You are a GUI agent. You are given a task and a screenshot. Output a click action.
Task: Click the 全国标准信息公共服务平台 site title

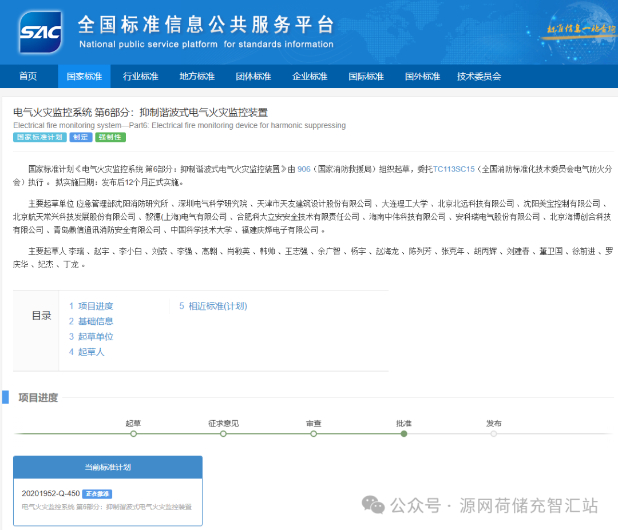pyautogui.click(x=206, y=25)
